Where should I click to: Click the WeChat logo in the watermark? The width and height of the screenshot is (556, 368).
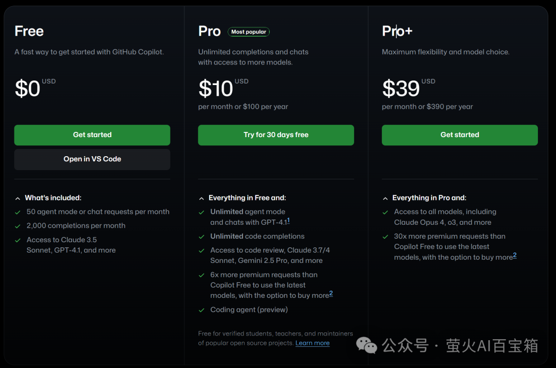point(367,345)
